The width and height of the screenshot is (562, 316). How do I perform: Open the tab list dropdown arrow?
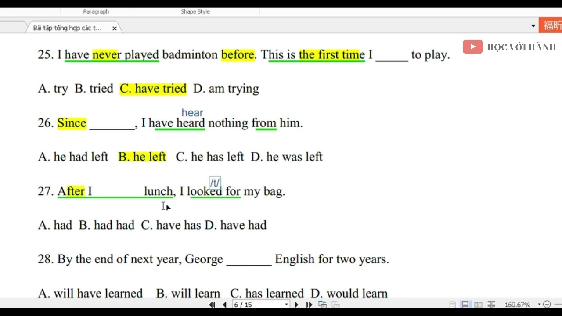click(533, 26)
